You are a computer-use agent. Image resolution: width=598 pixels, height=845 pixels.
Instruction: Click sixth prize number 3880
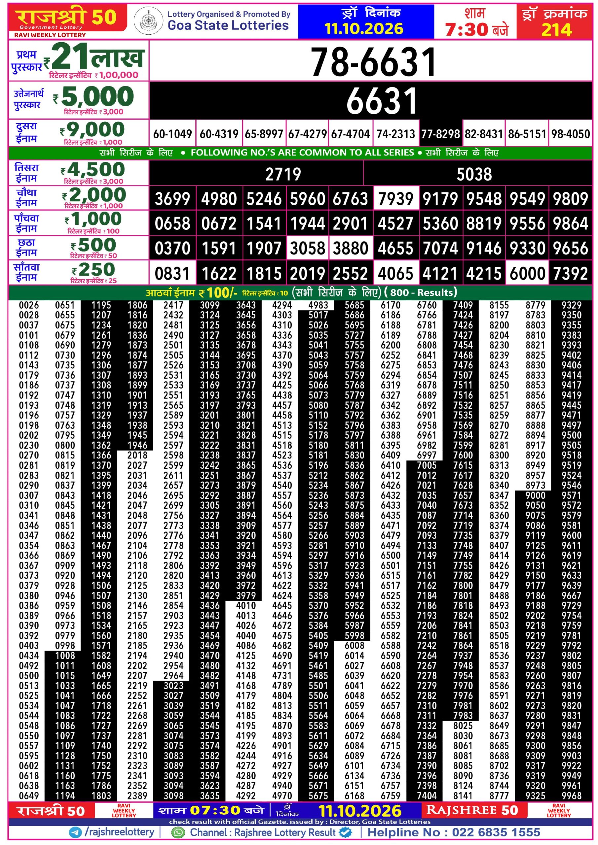(351, 248)
